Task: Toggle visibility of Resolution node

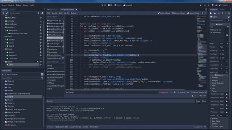Action: coord(41,30)
